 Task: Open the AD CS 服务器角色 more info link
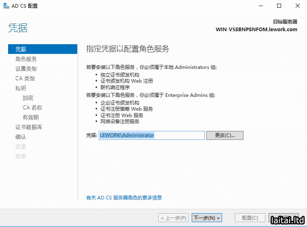tap(124, 197)
